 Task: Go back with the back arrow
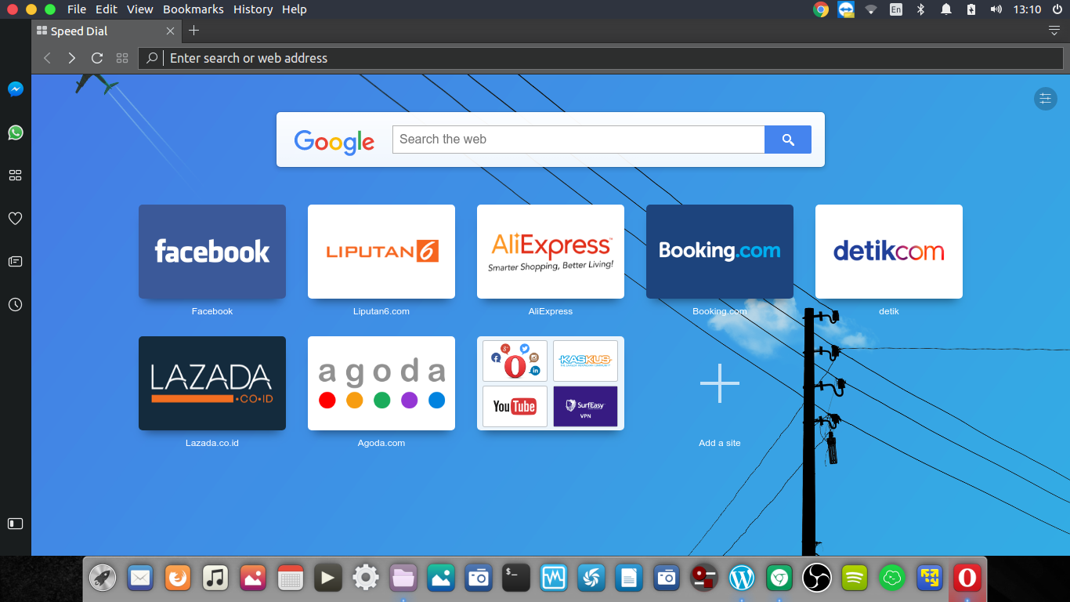47,58
